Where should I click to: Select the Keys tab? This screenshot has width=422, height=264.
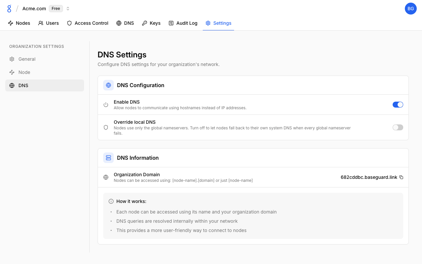(151, 23)
